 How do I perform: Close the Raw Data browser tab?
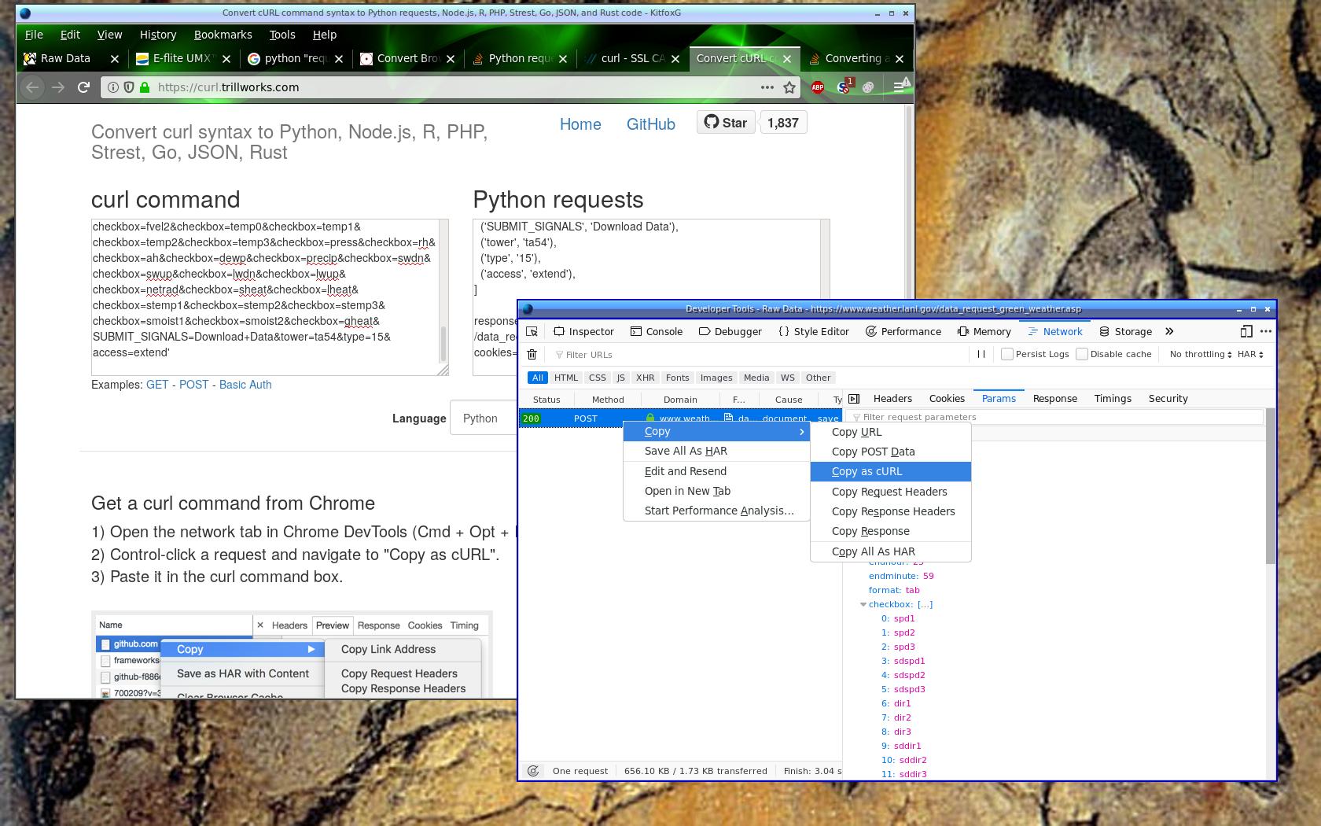point(115,58)
